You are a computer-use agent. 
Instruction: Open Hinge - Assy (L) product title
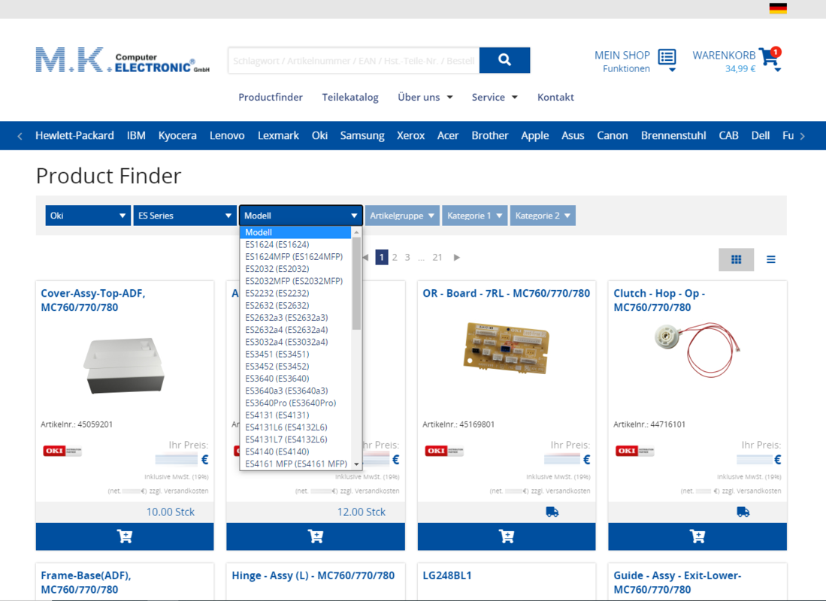[313, 575]
